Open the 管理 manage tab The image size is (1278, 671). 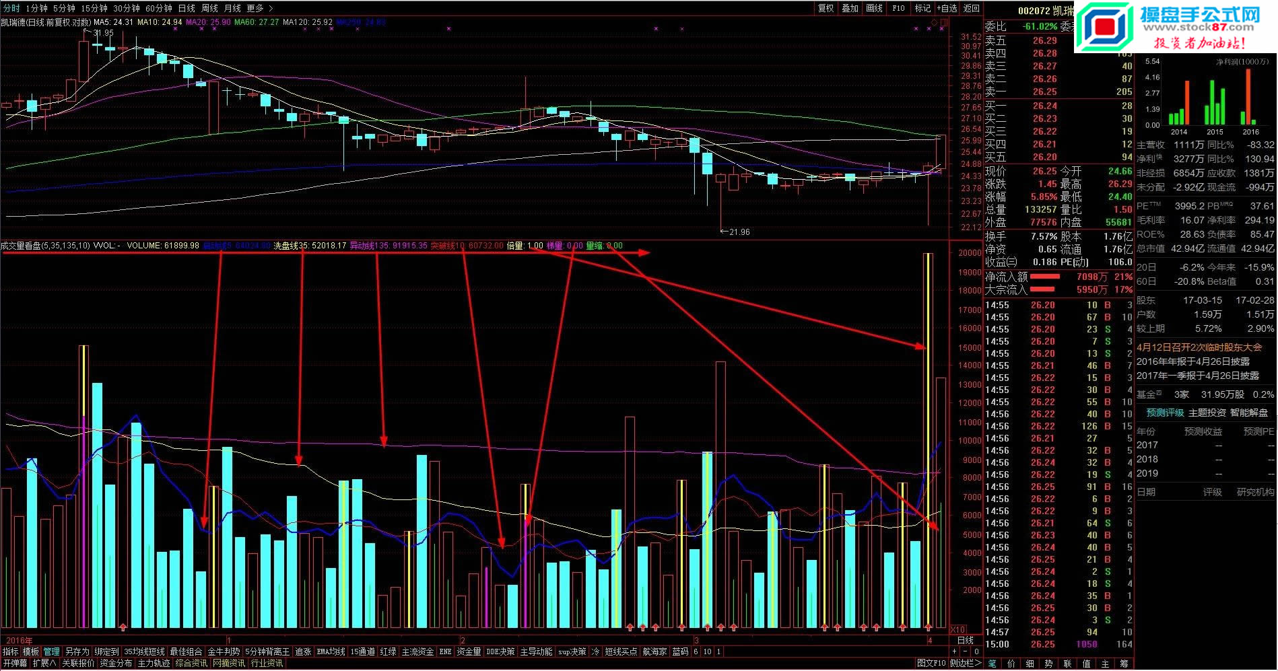[x=51, y=651]
